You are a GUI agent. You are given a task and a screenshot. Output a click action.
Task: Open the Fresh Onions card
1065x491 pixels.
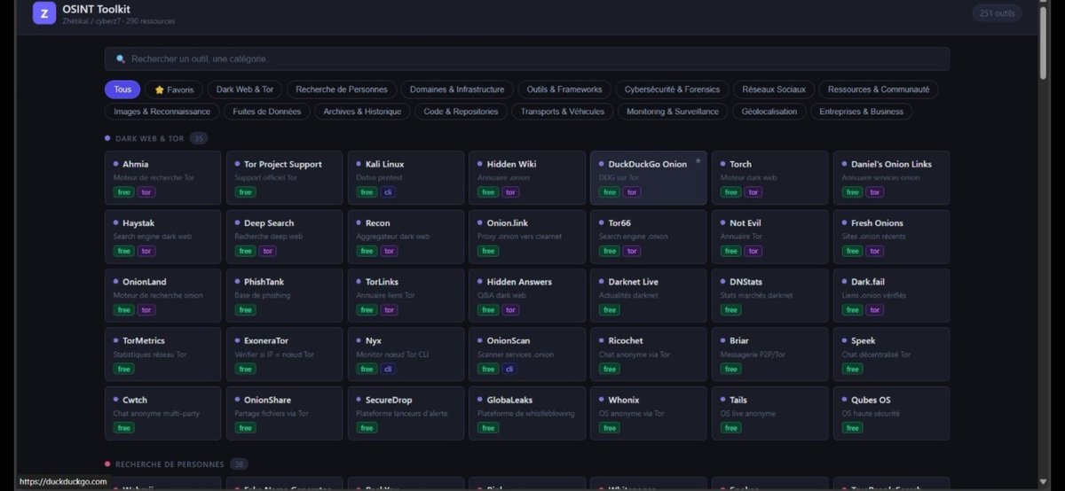point(891,237)
